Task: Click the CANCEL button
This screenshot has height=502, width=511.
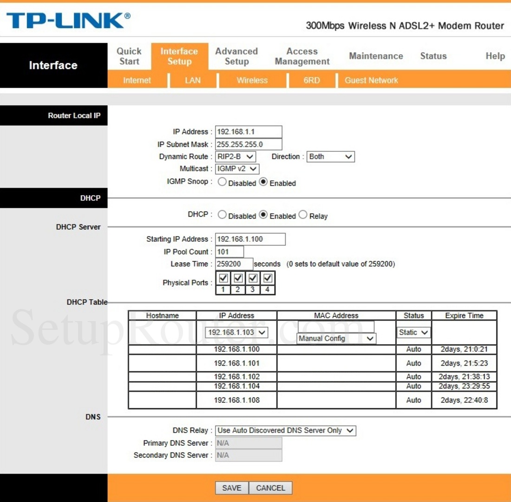Action: point(270,488)
